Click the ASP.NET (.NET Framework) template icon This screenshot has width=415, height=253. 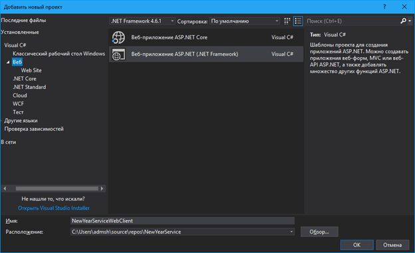point(118,54)
